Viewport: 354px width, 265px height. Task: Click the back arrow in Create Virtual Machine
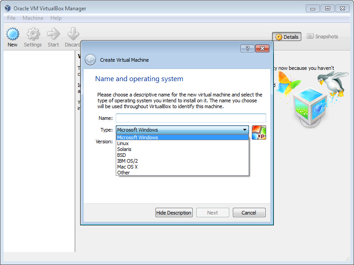click(91, 60)
